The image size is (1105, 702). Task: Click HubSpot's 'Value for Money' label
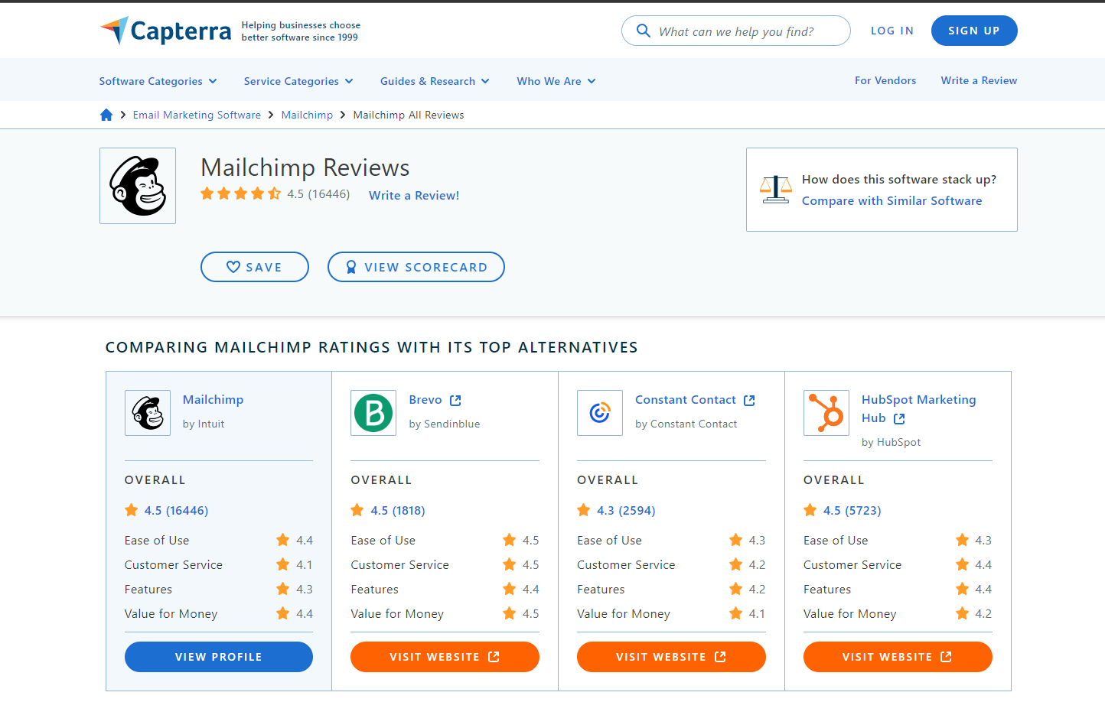[849, 613]
